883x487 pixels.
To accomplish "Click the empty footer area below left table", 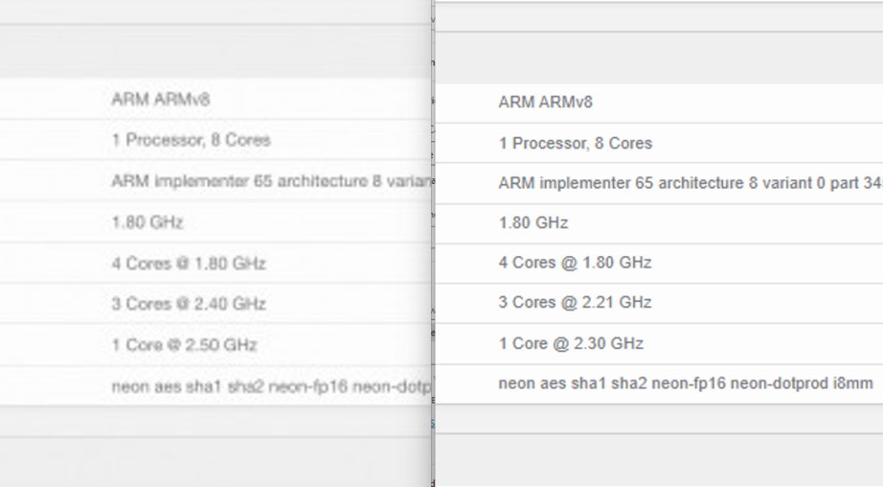I will coord(216,421).
